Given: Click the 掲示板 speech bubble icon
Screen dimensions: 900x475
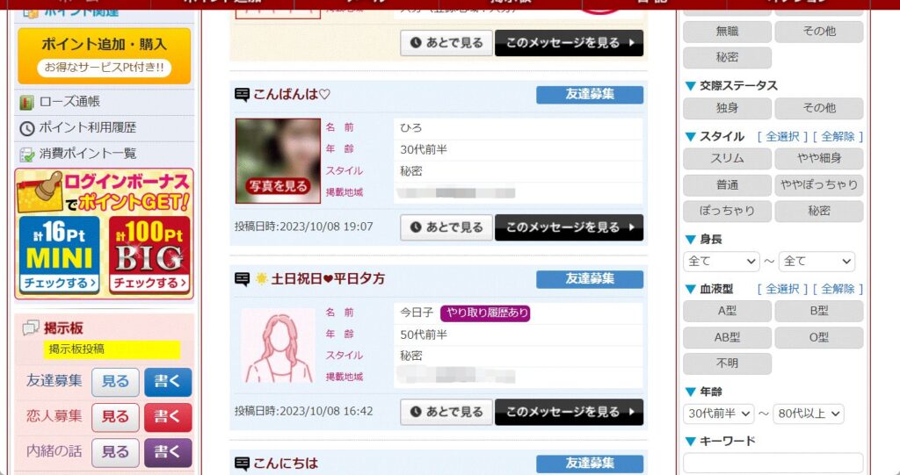Looking at the screenshot, I should coord(31,328).
